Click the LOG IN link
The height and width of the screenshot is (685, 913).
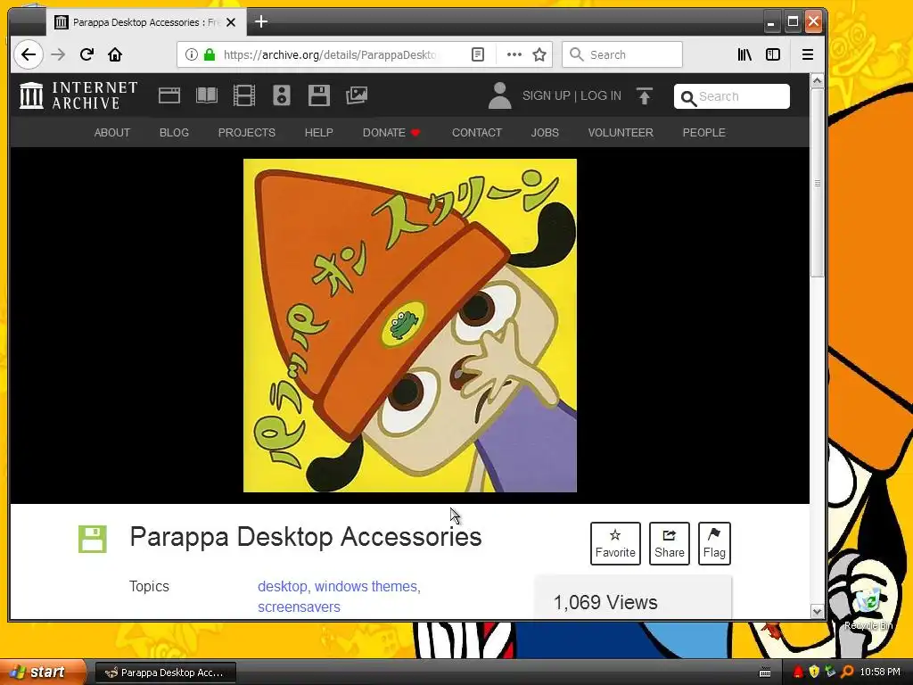601,95
